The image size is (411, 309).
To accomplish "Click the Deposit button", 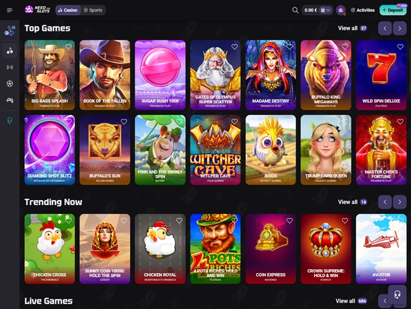I will [393, 10].
